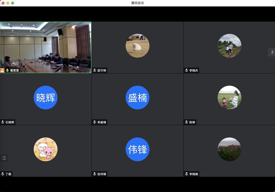This screenshot has width=275, height=192.
Task: Select 慕雯雯's conference room video tile
Action: point(45,45)
